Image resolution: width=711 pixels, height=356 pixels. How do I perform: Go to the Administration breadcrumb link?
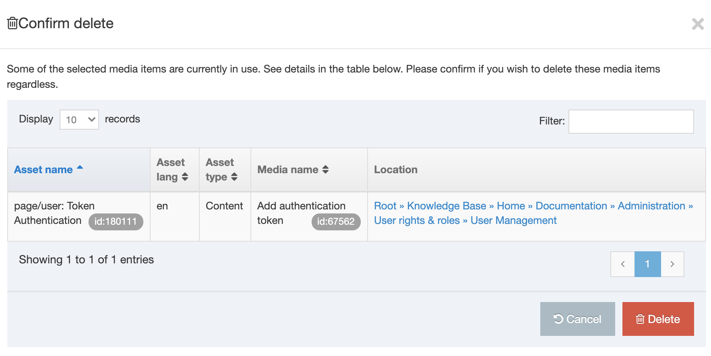(x=651, y=206)
